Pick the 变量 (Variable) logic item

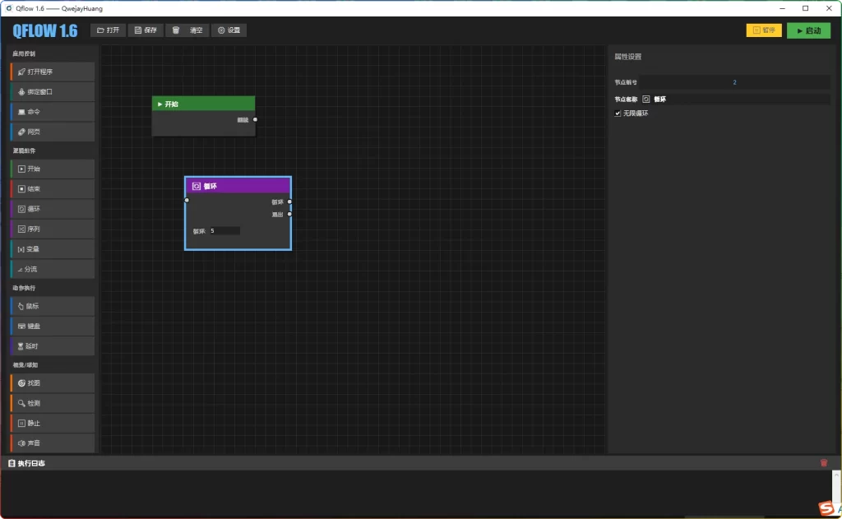click(x=53, y=248)
